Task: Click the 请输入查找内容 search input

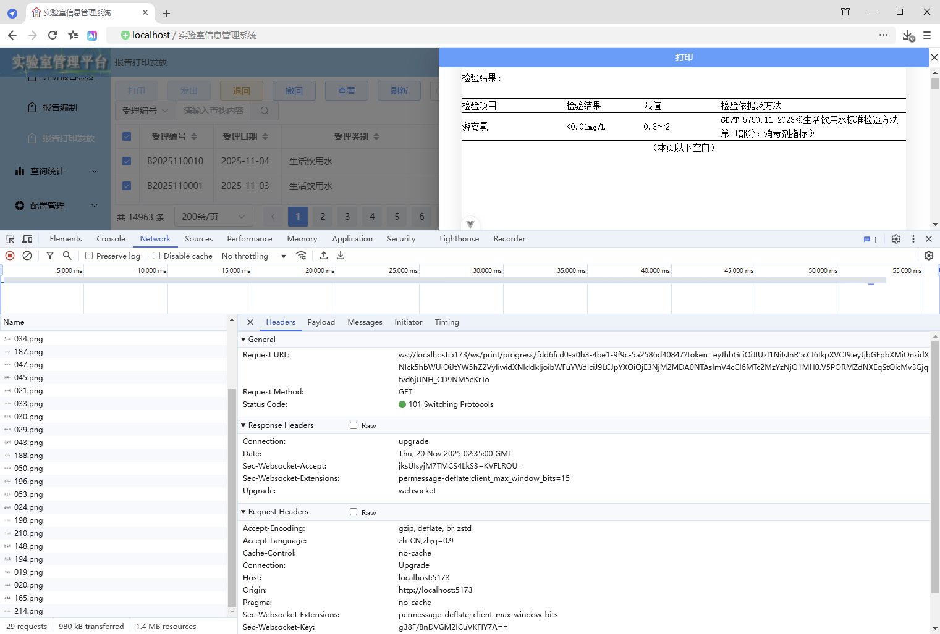Action: click(x=214, y=111)
